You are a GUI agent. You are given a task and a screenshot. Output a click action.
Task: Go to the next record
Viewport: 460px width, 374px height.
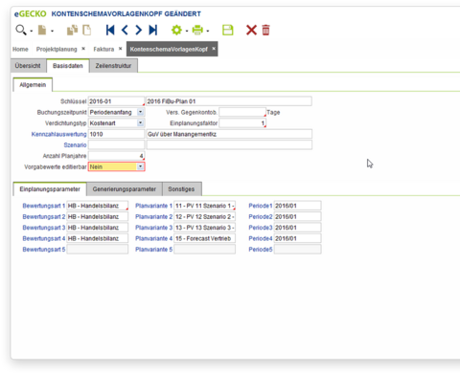pyautogui.click(x=138, y=30)
